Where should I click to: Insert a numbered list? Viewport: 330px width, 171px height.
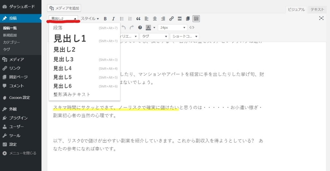[x=130, y=19]
